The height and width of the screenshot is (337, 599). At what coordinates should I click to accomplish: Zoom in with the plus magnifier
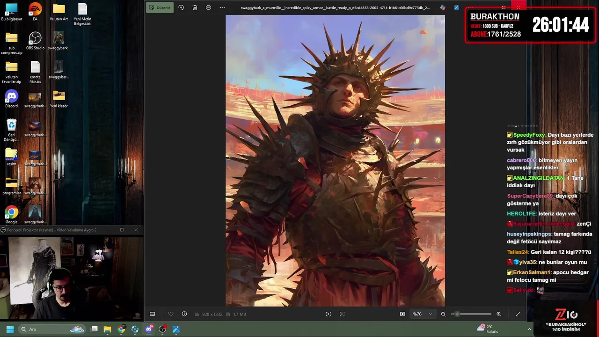click(x=498, y=314)
